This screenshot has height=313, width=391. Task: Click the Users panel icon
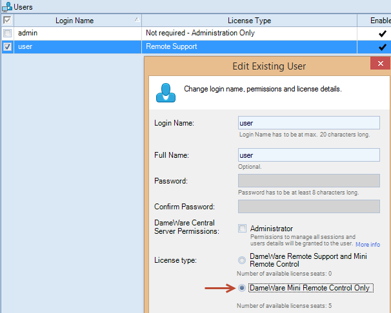[6, 6]
